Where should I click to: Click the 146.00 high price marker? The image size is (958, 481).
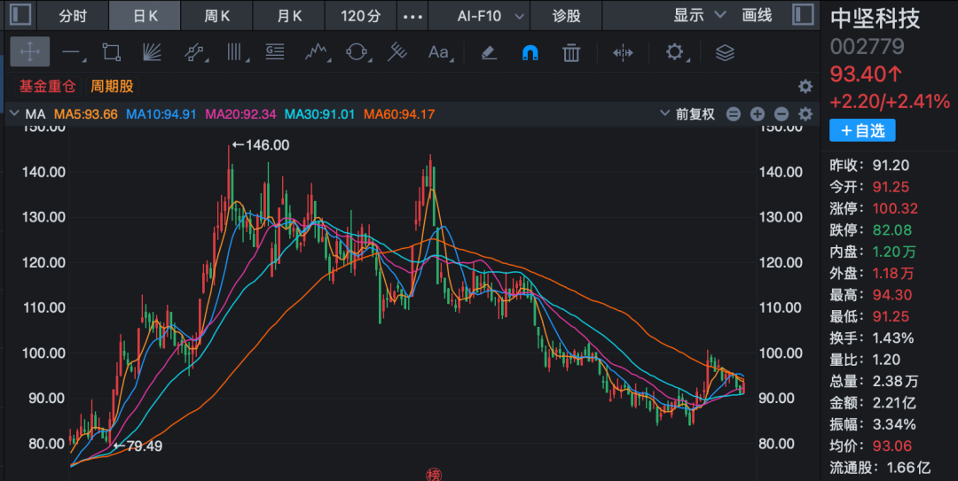262,145
